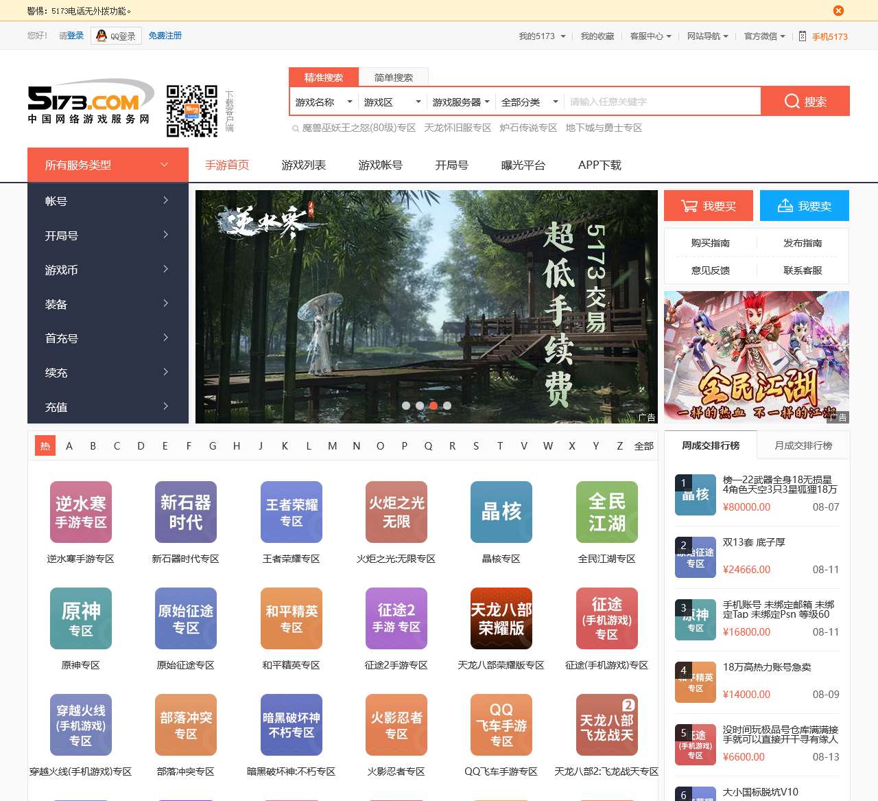Open the 天龙八部2飞龙战天 game icon
This screenshot has width=878, height=801.
[607, 725]
